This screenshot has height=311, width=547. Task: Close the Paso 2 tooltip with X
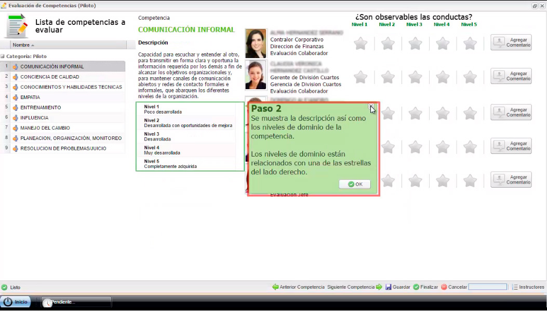click(x=371, y=106)
